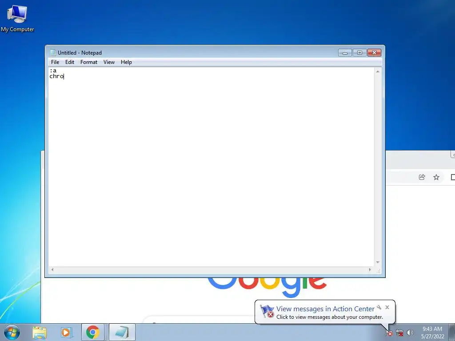Maximize the Notepad window
This screenshot has height=341, width=455.
pos(359,52)
